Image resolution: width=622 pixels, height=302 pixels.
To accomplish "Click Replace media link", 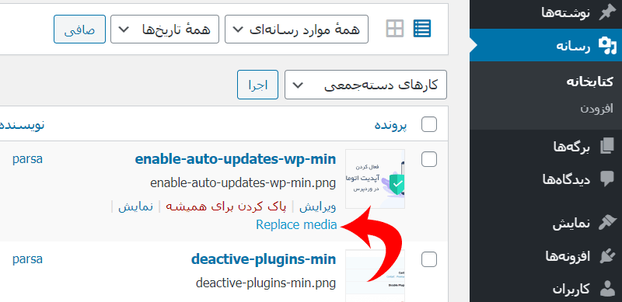I will pos(296,224).
